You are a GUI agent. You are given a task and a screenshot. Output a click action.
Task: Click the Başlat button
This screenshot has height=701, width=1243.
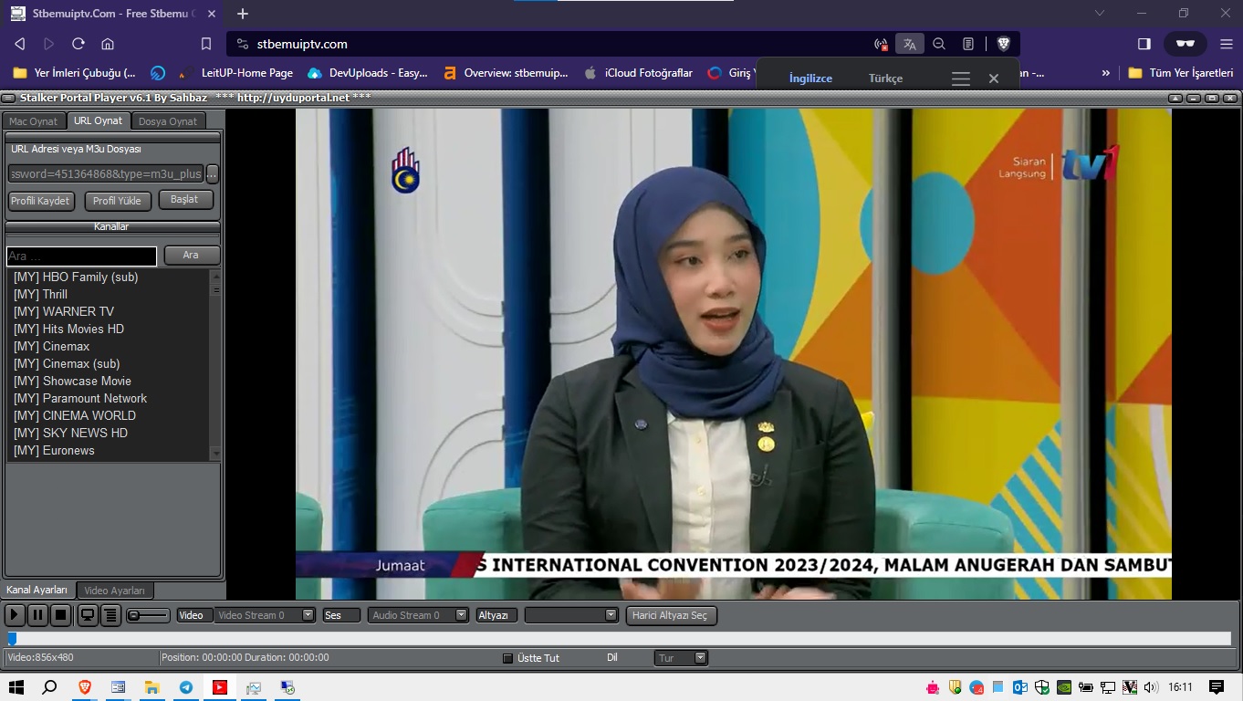(x=185, y=199)
